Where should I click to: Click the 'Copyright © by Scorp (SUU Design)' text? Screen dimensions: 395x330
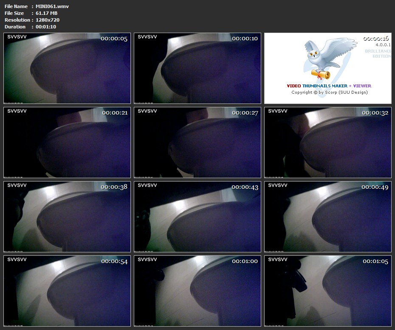click(x=329, y=92)
